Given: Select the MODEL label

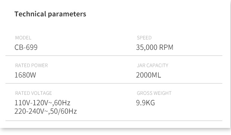Looking at the screenshot, I should 23,38.
